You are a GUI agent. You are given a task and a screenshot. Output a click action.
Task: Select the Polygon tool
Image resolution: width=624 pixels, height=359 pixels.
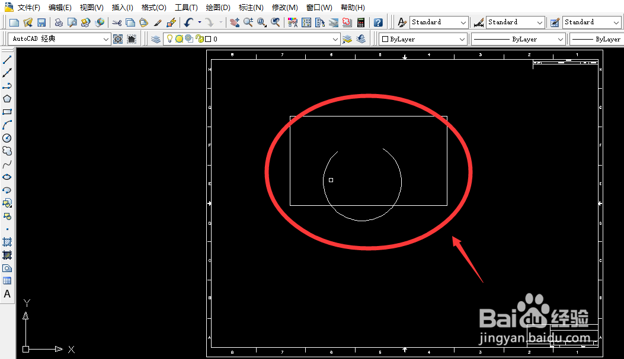coord(7,99)
